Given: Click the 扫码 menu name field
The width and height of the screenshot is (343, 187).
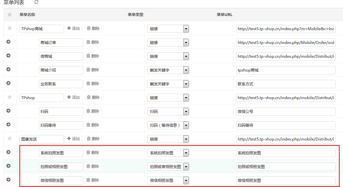Looking at the screenshot, I should [61, 112].
